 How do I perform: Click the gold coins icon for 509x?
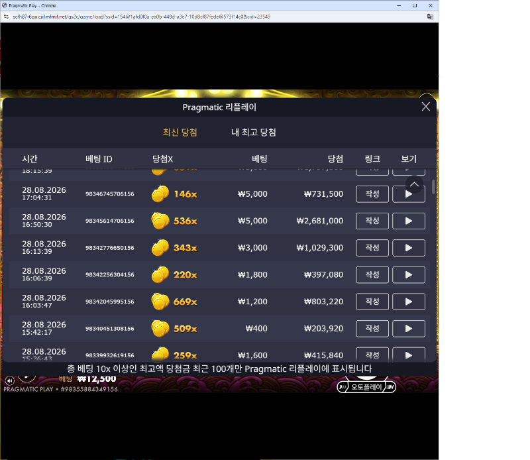click(160, 328)
